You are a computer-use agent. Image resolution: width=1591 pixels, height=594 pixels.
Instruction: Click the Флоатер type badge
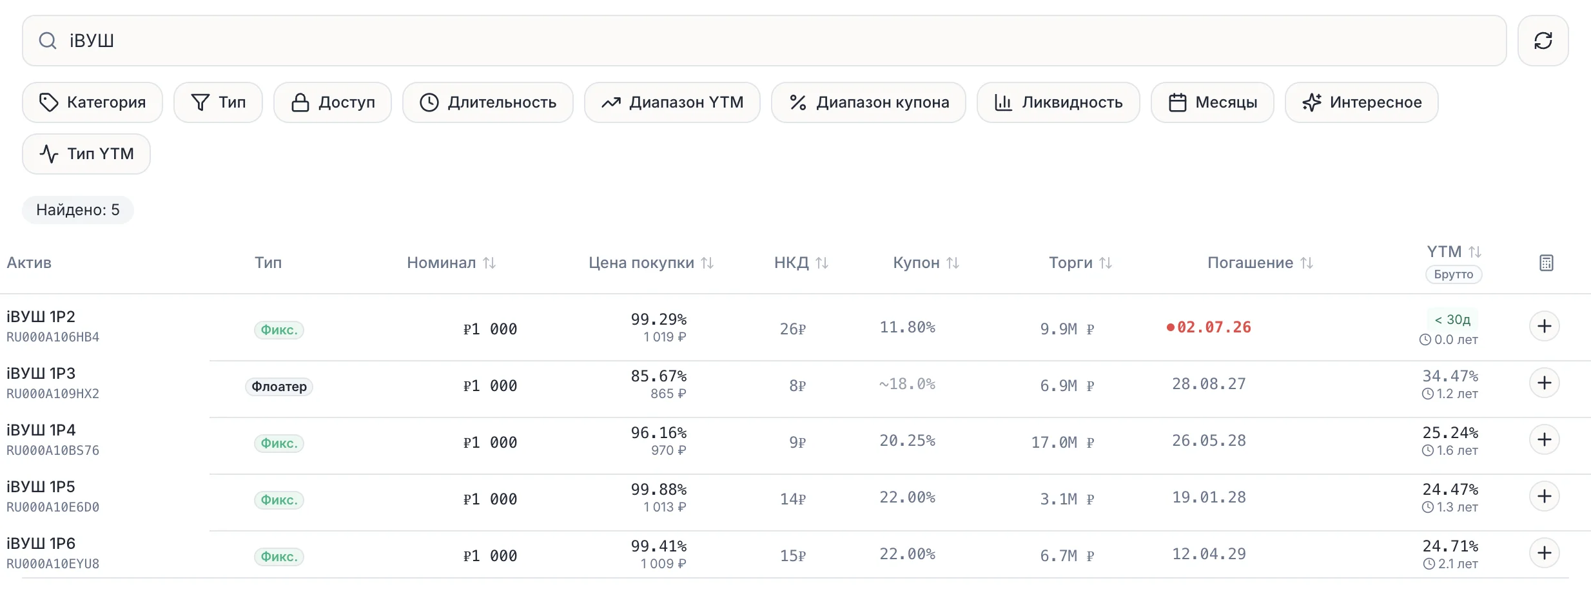(279, 387)
